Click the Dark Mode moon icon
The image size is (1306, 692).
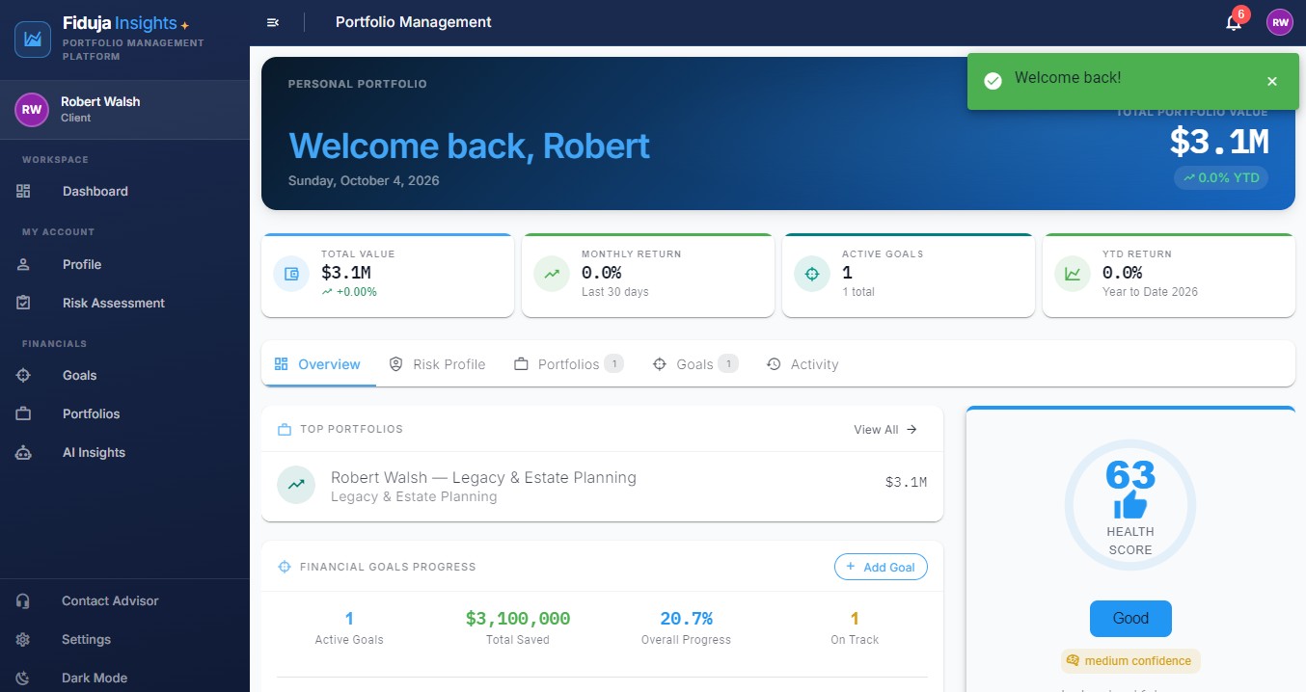[x=23, y=678]
